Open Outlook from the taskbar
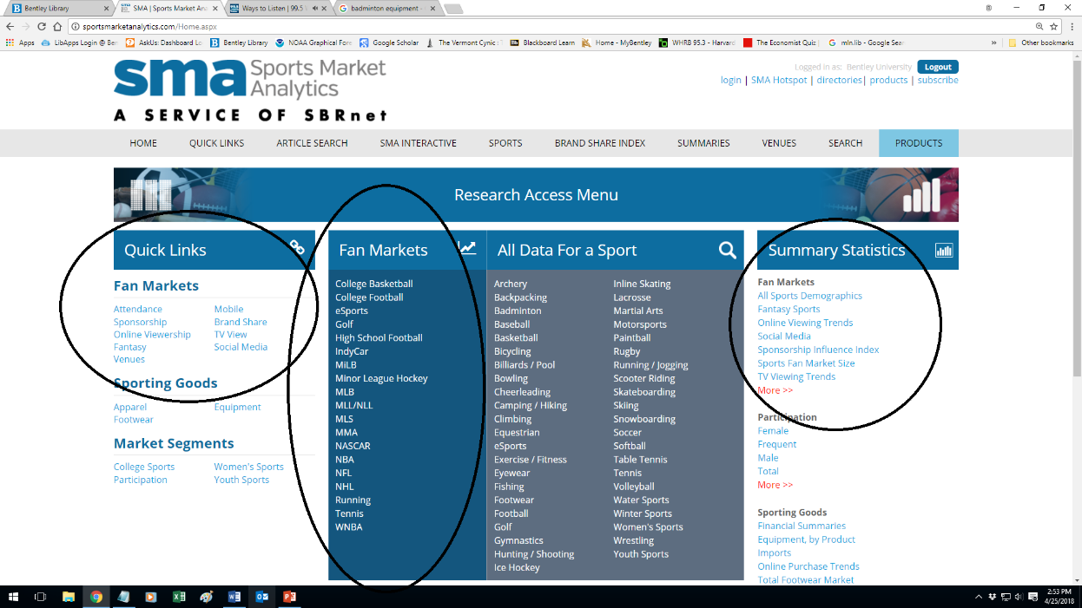Screen dimensions: 1082x608 261,597
